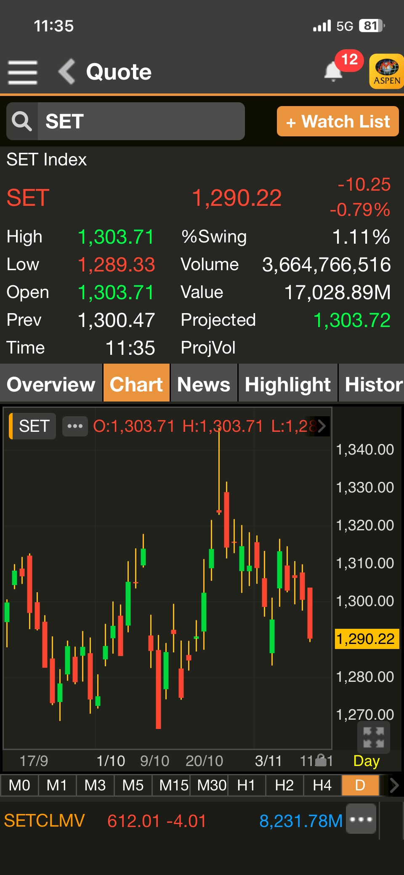Select the D daily timeframe
This screenshot has width=404, height=875.
[x=360, y=785]
